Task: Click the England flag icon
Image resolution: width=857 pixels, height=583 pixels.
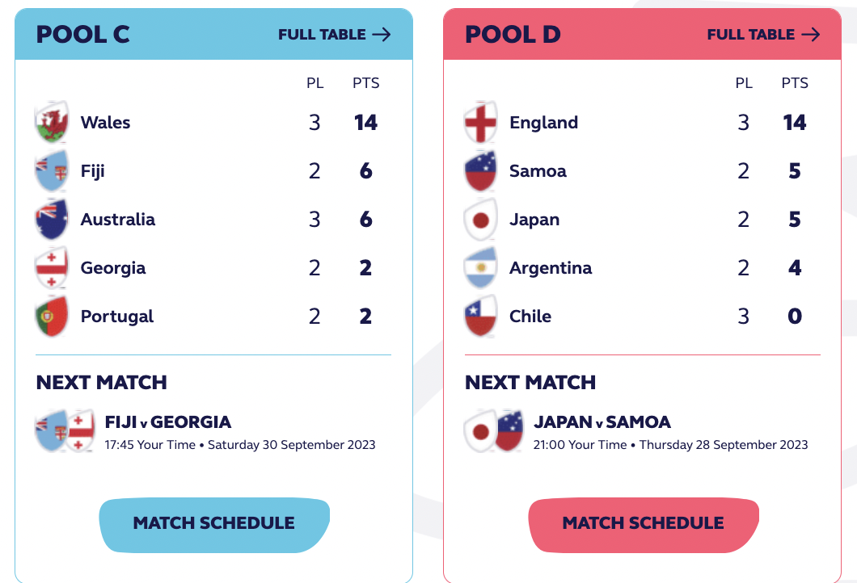Action: 480,122
